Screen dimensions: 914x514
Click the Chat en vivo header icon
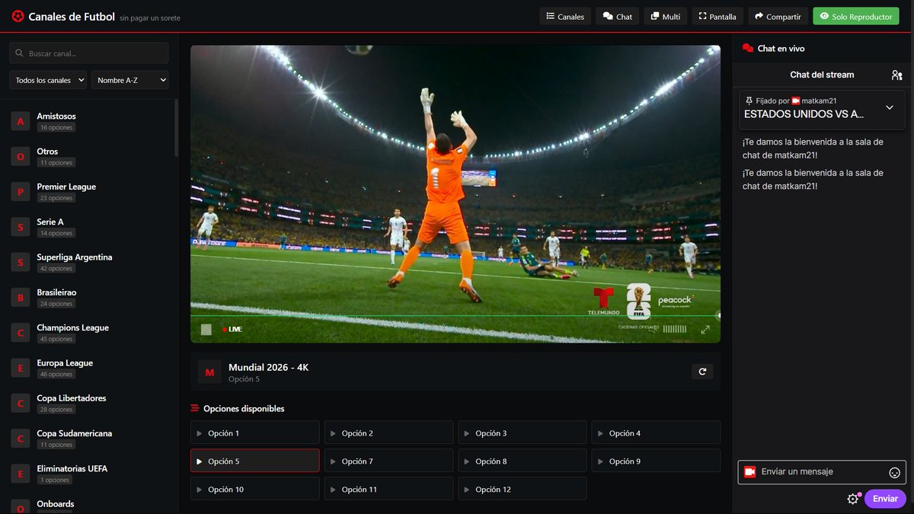(748, 48)
